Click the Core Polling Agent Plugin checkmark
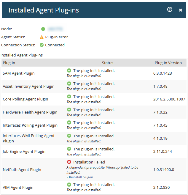This screenshot has width=188, height=195. [69, 97]
